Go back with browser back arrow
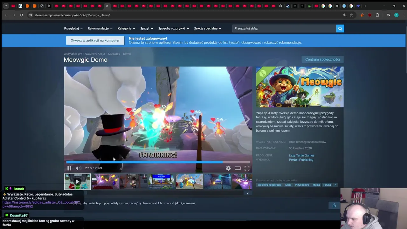The width and height of the screenshot is (407, 229). pos(6,15)
